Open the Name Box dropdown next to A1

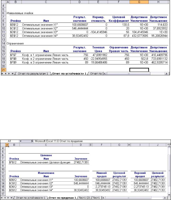click(20, 141)
